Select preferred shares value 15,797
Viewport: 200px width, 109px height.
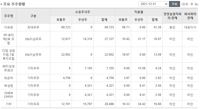tap(88, 104)
